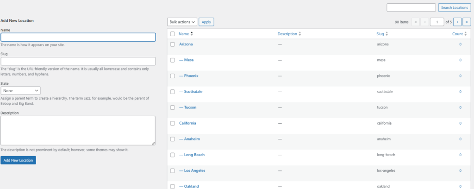Check the Oakland row checkbox
The height and width of the screenshot is (189, 474).
pos(173,186)
